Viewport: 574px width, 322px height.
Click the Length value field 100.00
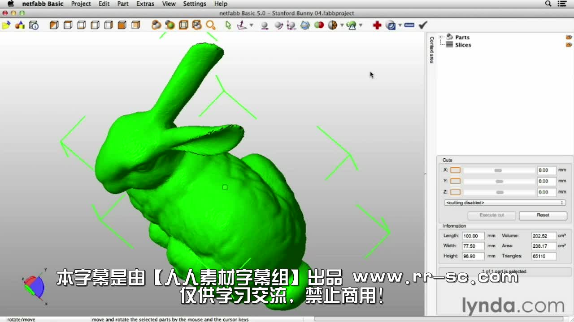(473, 236)
